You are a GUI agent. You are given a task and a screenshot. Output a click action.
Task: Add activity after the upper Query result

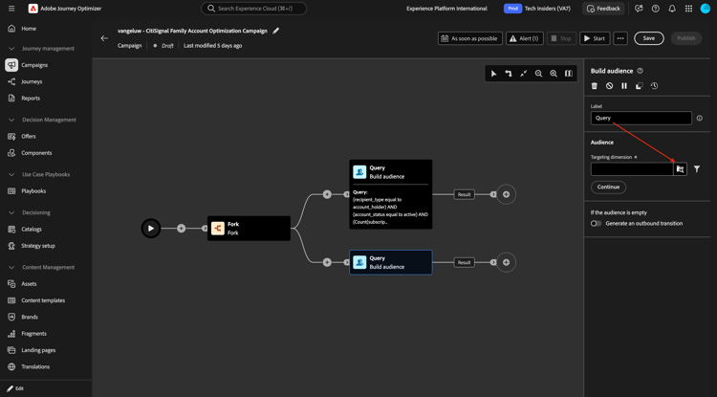point(506,194)
